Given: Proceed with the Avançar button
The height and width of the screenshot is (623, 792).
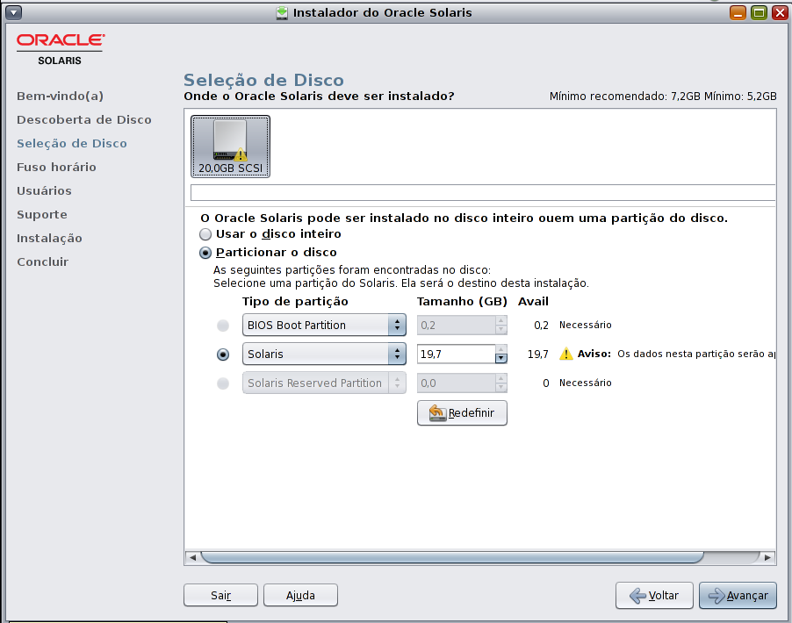Looking at the screenshot, I should 738,595.
